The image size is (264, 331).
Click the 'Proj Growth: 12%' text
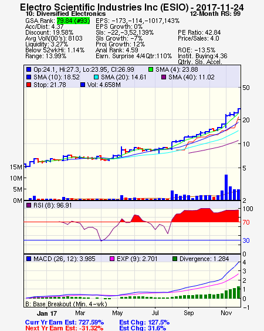(120, 44)
